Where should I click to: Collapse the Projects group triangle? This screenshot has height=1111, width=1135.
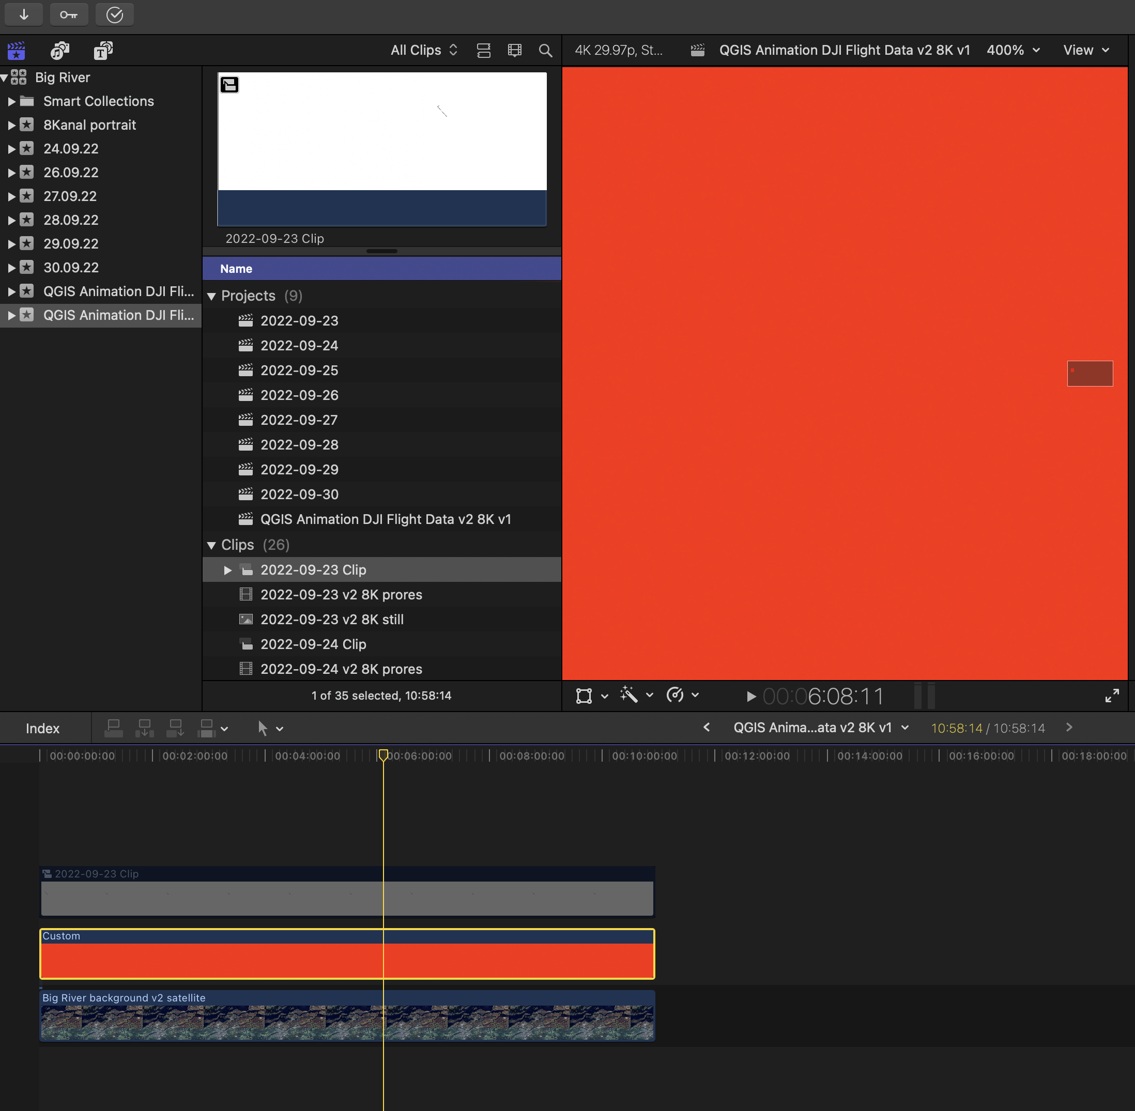point(212,297)
